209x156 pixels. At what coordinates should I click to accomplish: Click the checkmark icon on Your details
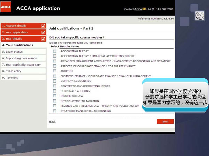click(x=43, y=38)
